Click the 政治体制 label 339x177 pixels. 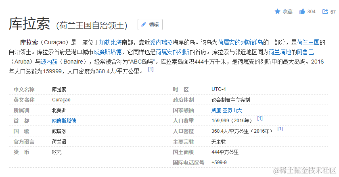pos(183,100)
